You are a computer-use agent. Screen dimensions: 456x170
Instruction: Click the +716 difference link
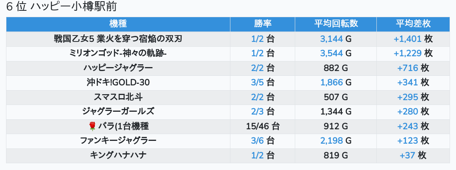[x=408, y=68]
